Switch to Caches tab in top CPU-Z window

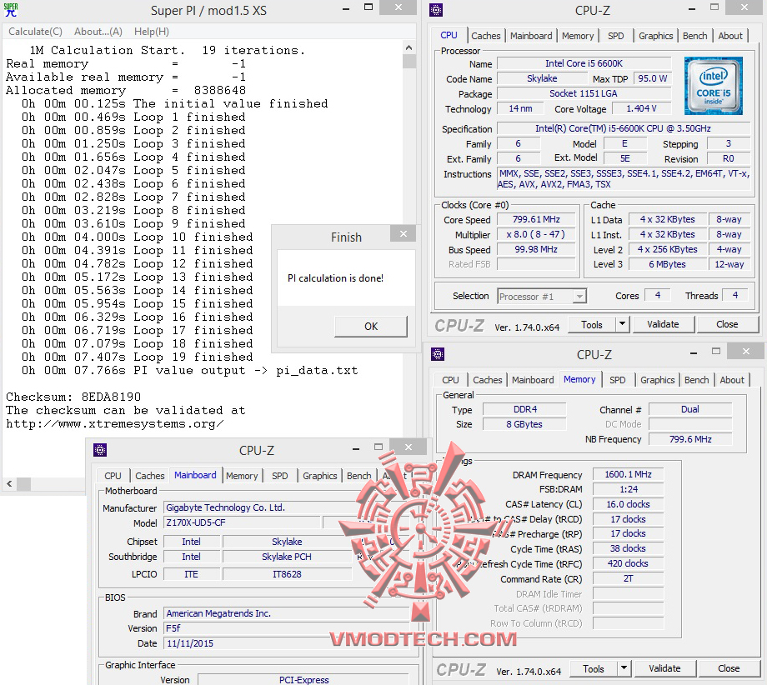click(486, 36)
